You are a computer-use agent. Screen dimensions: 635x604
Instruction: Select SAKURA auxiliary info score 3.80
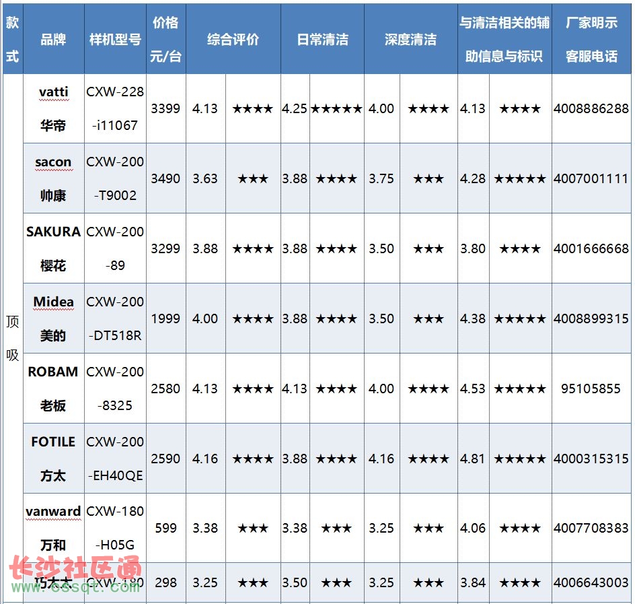[x=473, y=248]
